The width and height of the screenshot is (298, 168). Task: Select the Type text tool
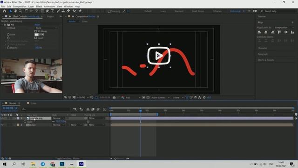pos(52,11)
